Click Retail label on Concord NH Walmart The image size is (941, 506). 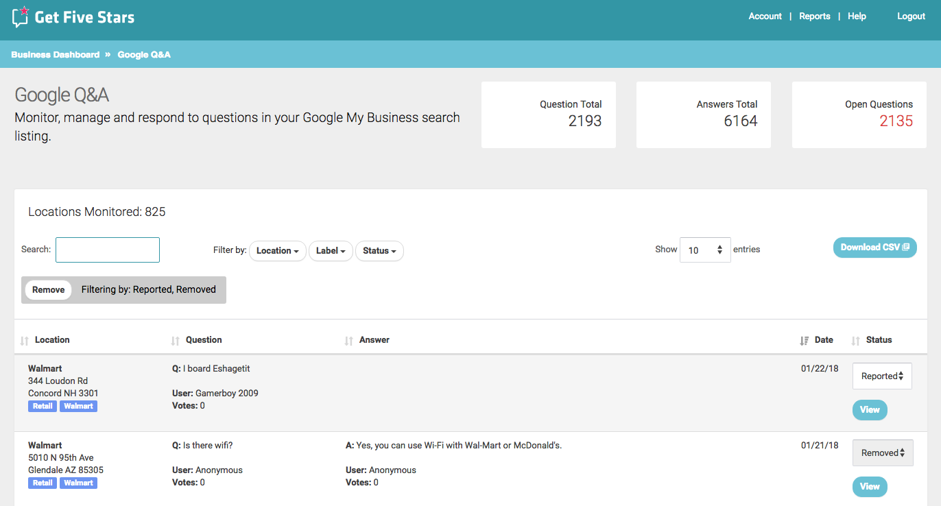click(x=43, y=407)
